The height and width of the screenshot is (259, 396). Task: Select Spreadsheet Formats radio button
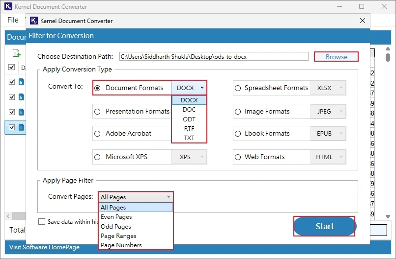click(x=238, y=88)
